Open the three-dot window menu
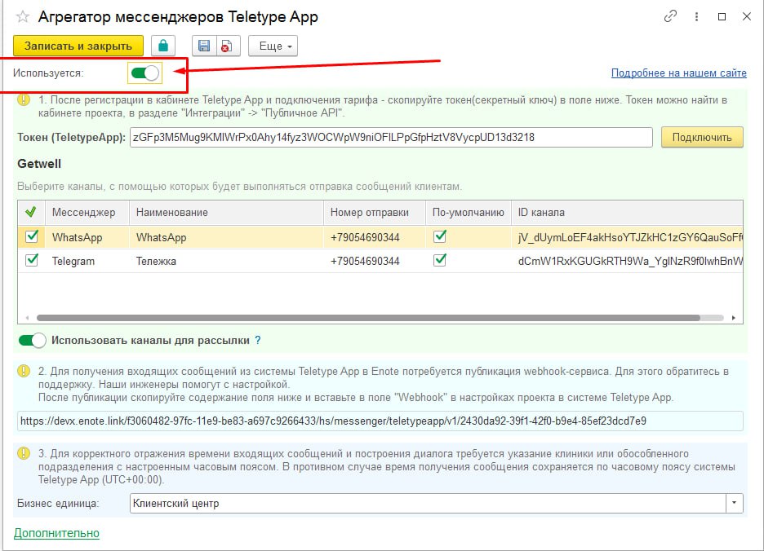The width and height of the screenshot is (764, 551). coord(696,17)
